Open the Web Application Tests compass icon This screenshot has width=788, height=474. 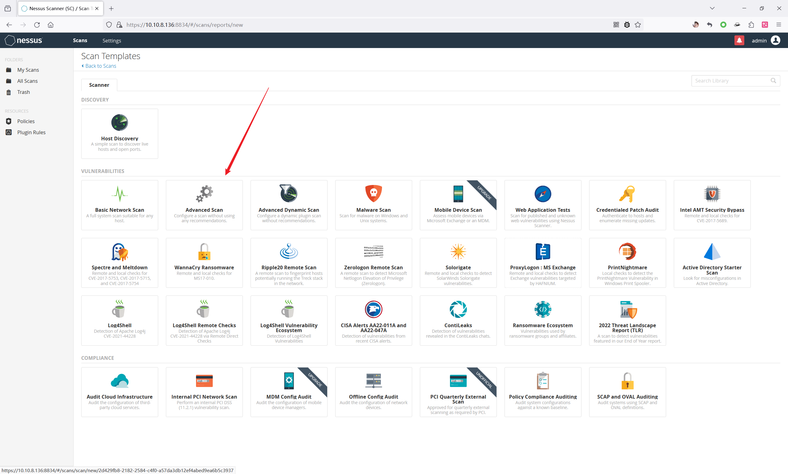pos(543,194)
